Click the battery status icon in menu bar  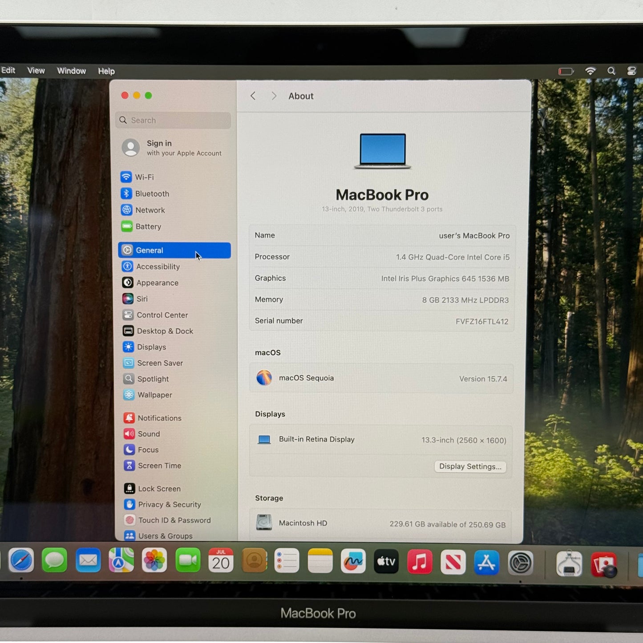coord(566,71)
